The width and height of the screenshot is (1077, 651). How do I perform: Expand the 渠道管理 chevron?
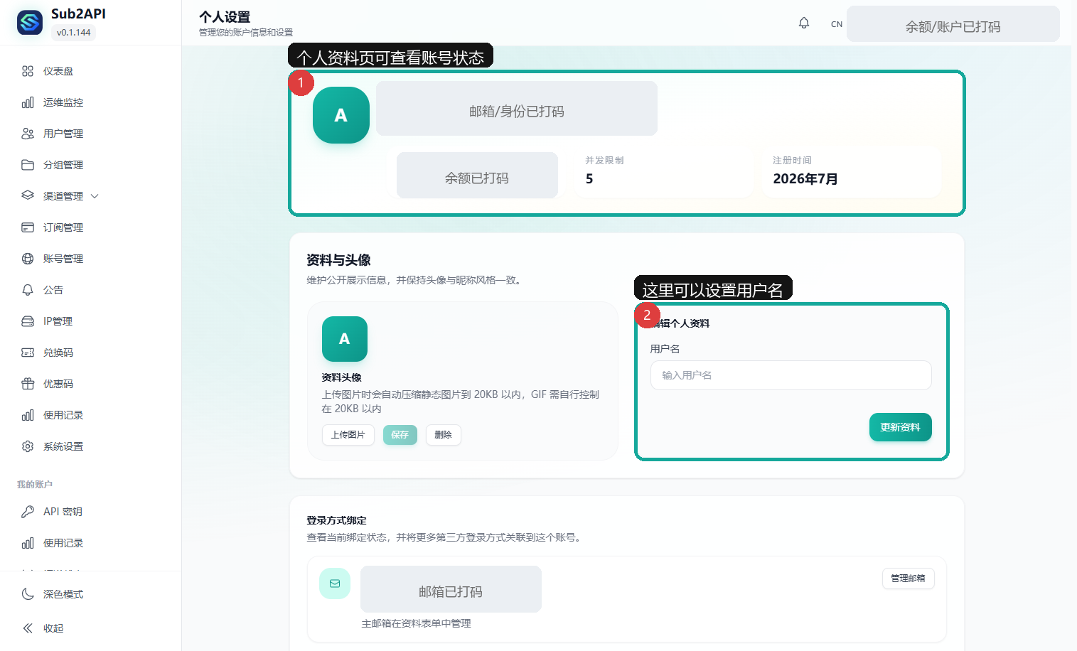pyautogui.click(x=95, y=196)
